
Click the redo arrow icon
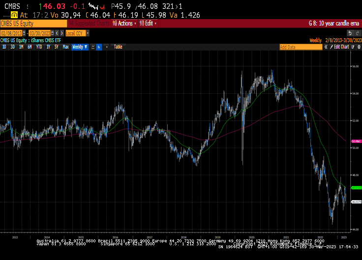click(357, 33)
